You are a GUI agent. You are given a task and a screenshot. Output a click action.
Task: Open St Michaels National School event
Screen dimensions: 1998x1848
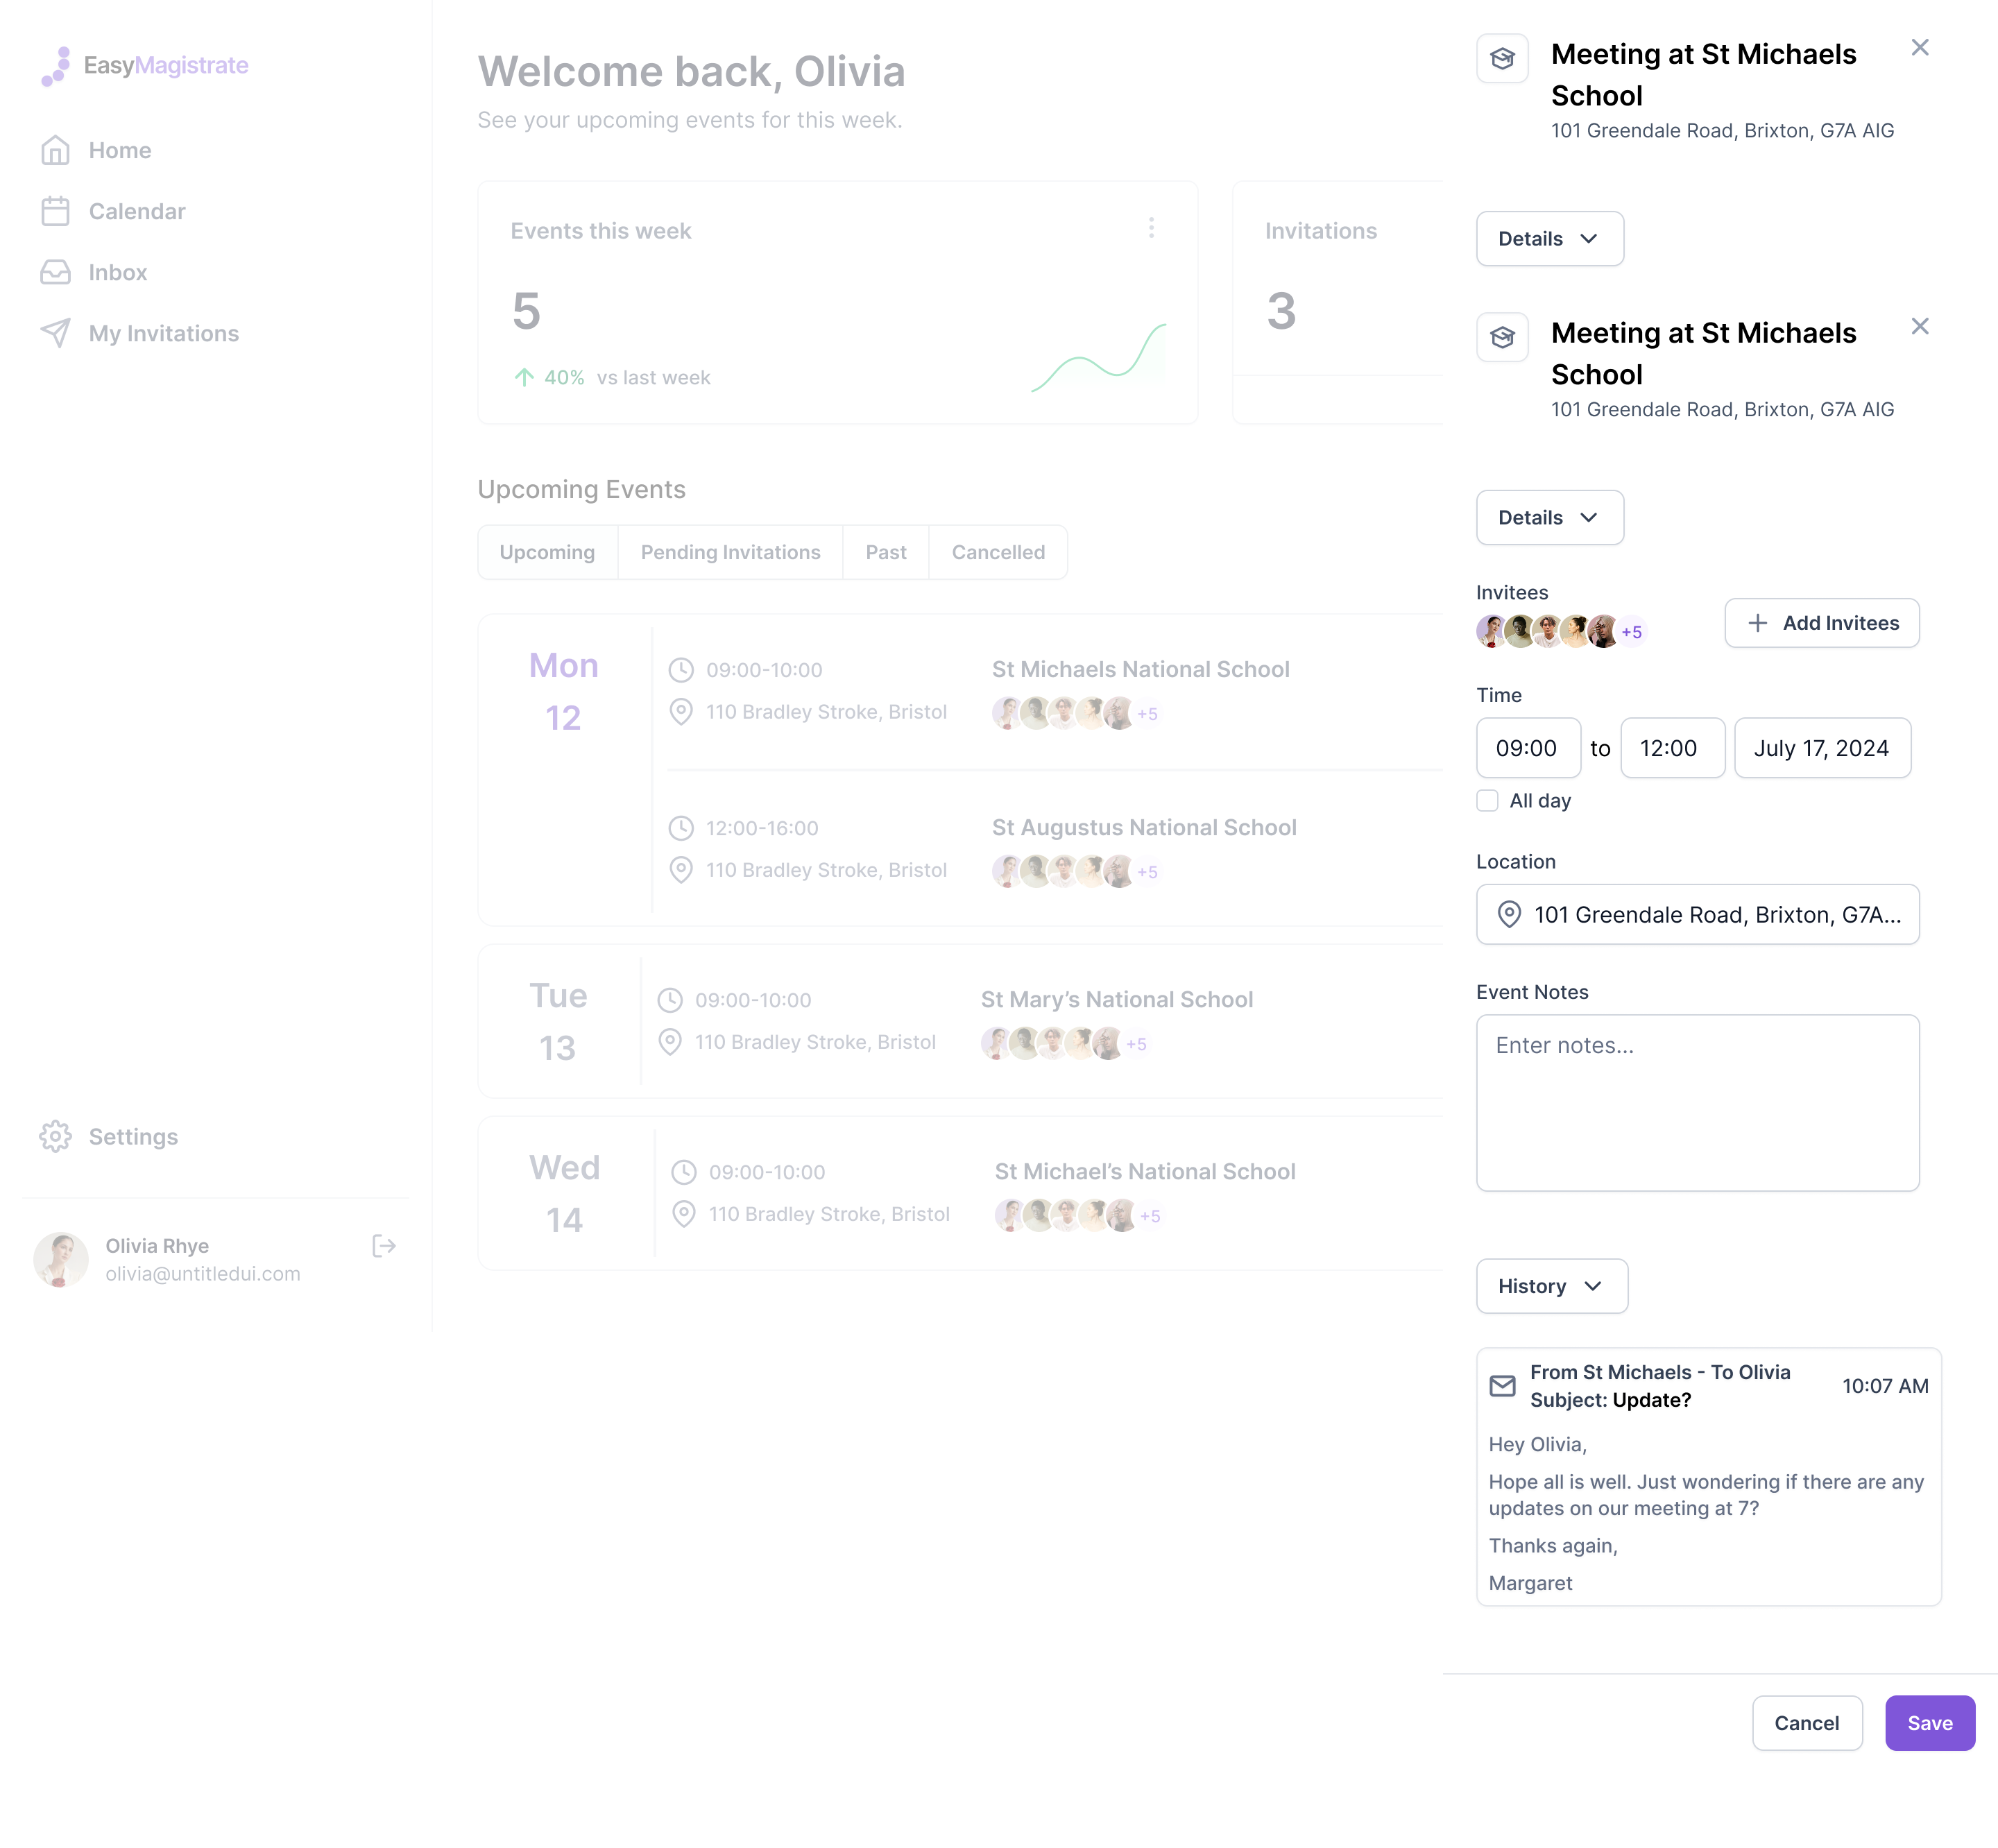[1140, 669]
